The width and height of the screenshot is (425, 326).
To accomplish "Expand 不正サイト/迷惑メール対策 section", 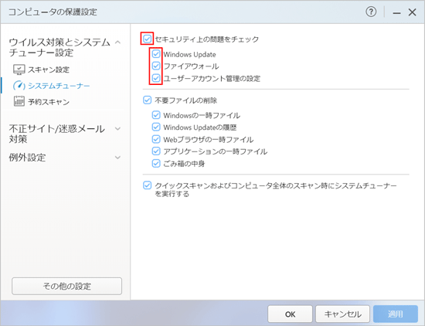I will pyautogui.click(x=117, y=128).
